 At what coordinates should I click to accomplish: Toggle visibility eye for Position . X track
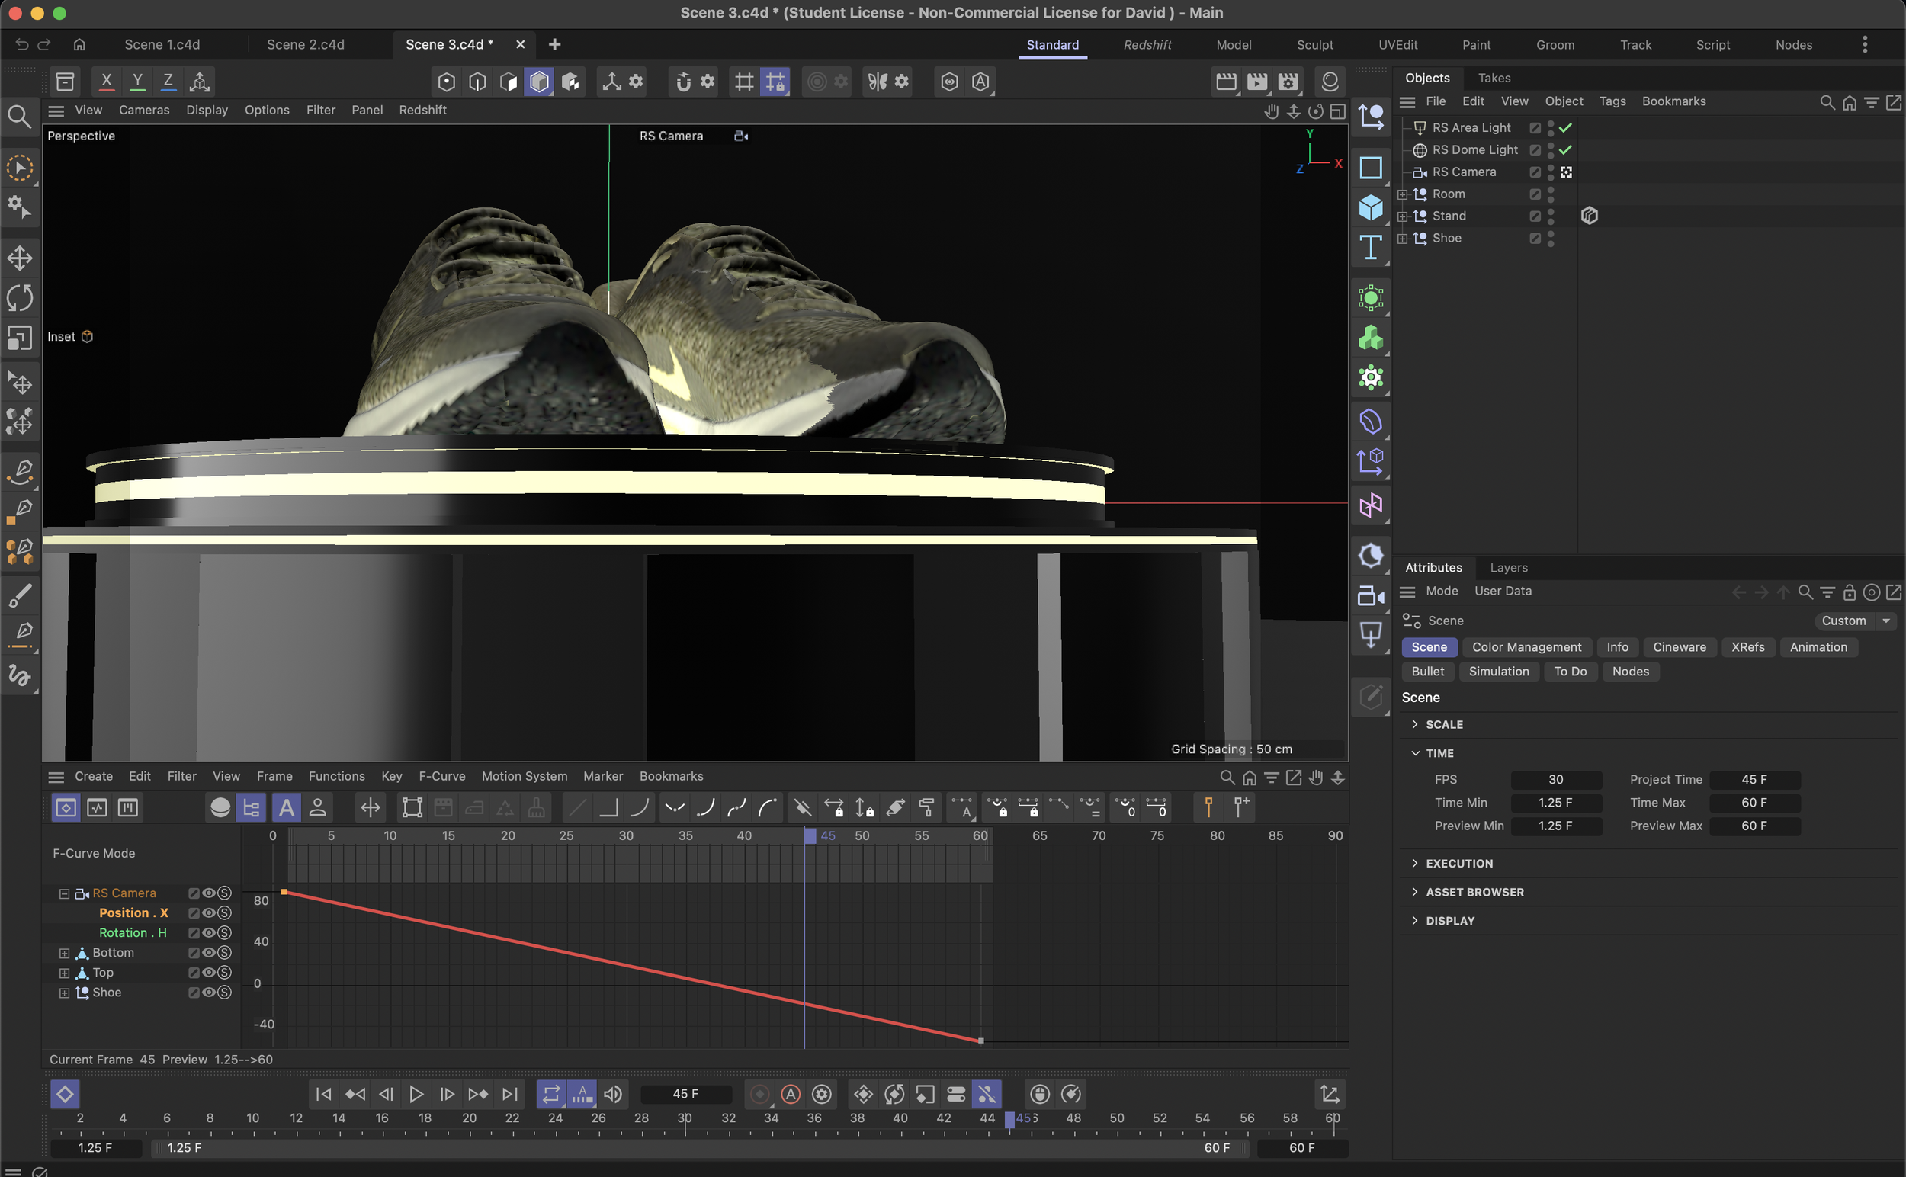click(x=209, y=913)
